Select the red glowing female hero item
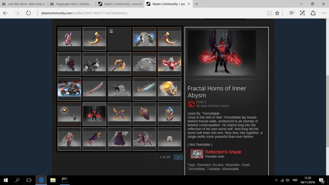 (x=169, y=64)
